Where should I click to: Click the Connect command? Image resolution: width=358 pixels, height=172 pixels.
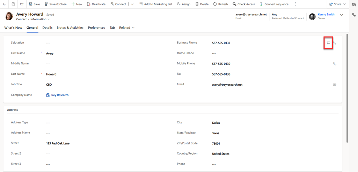pos(118,4)
